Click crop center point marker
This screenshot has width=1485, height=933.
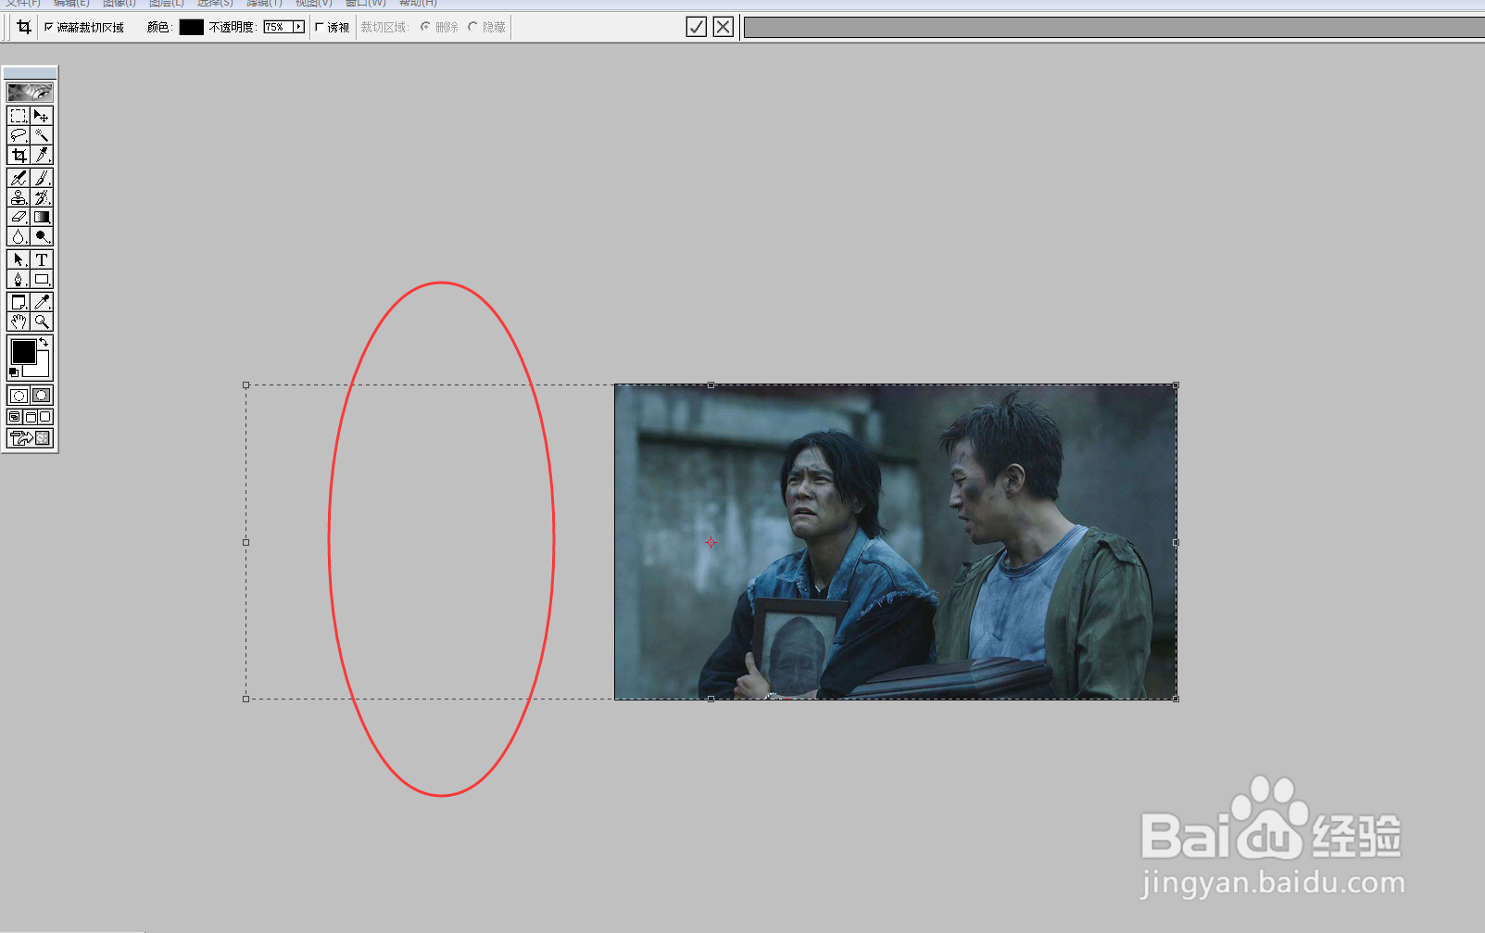click(711, 542)
